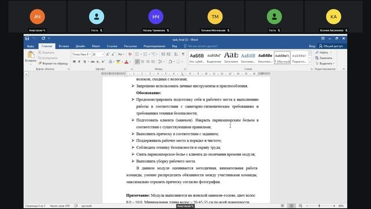Apply yellow text highlight color
Viewport: 371px width, 209px height.
[118, 62]
